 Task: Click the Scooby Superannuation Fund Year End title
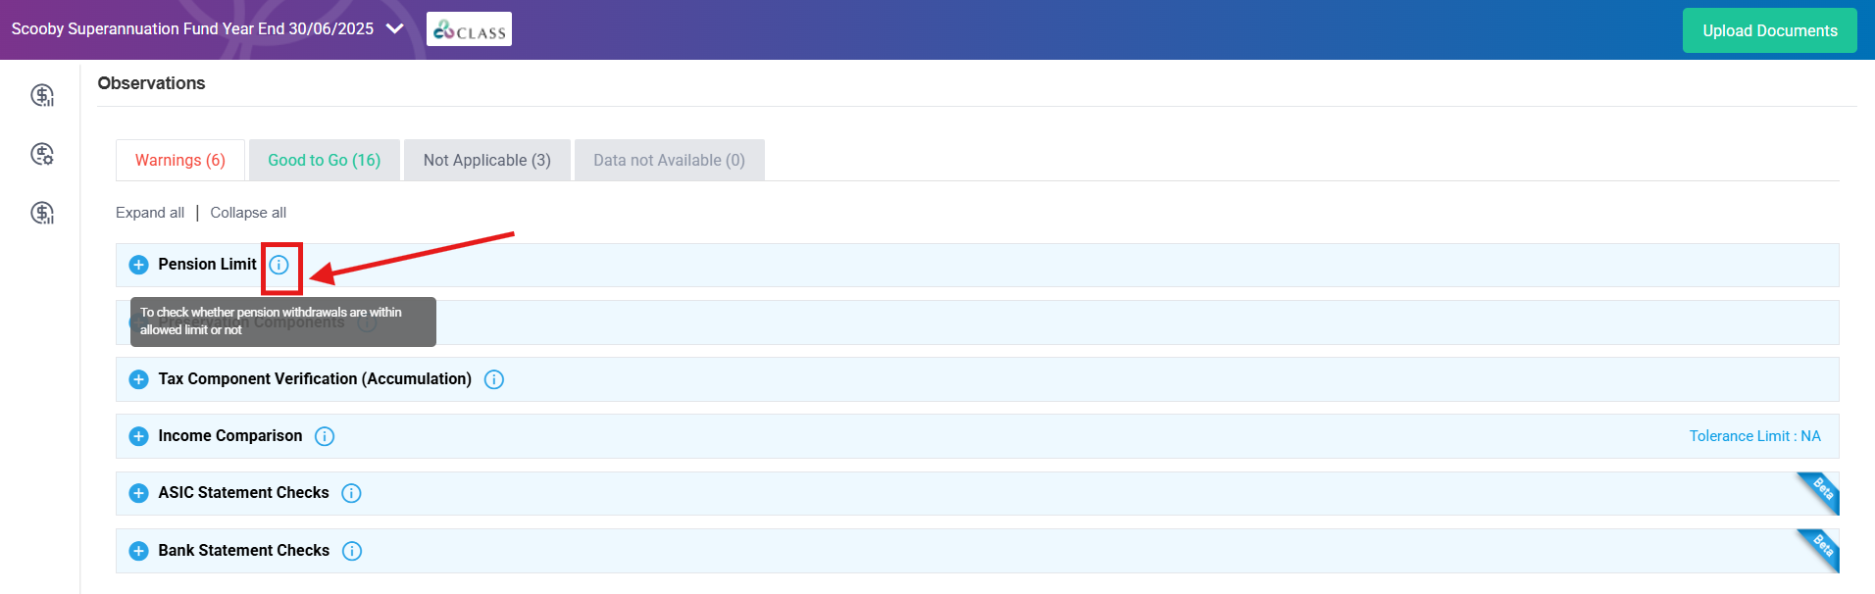[192, 29]
